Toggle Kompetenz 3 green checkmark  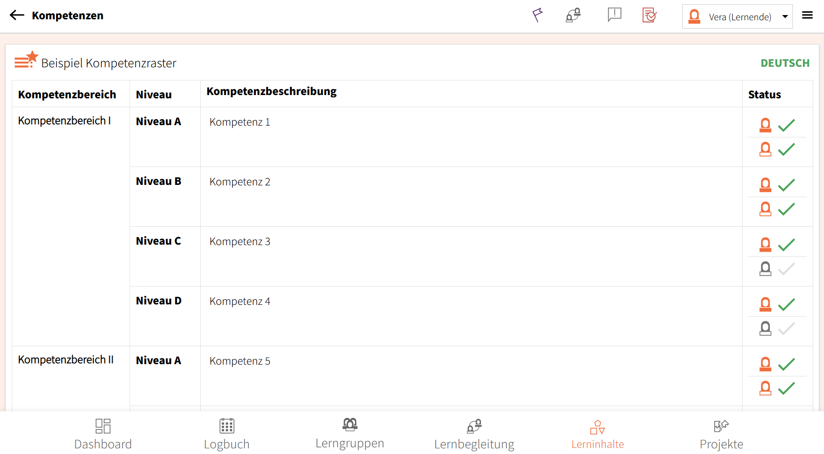(786, 245)
